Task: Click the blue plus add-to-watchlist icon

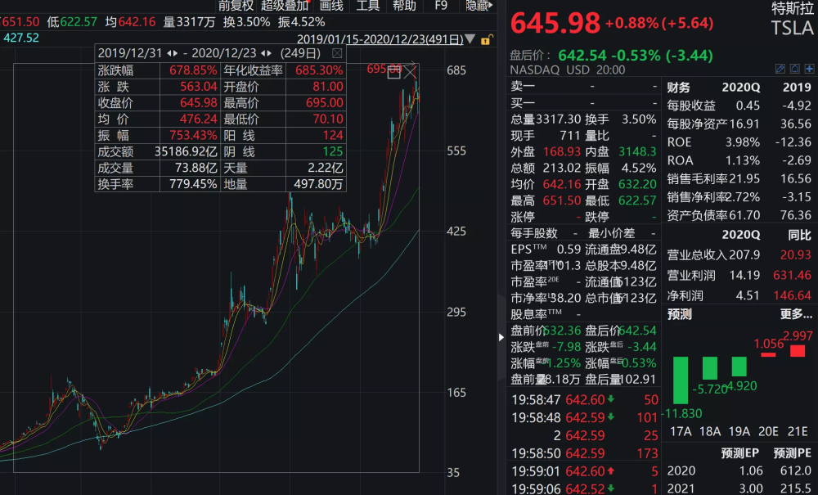Action: pos(809,69)
